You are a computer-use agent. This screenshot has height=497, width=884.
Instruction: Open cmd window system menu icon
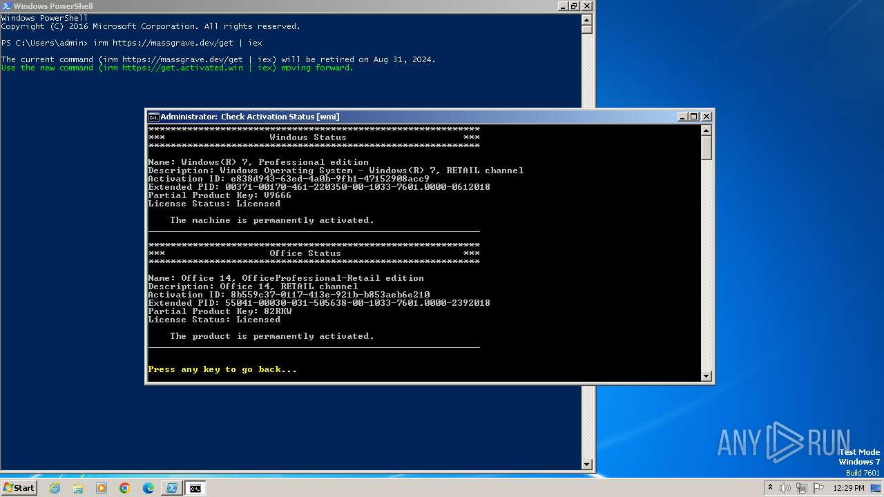[x=154, y=117]
